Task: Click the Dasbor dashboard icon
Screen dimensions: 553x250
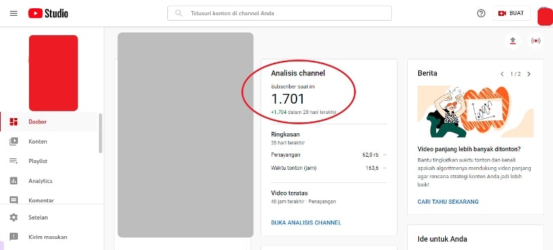Action: [x=13, y=122]
